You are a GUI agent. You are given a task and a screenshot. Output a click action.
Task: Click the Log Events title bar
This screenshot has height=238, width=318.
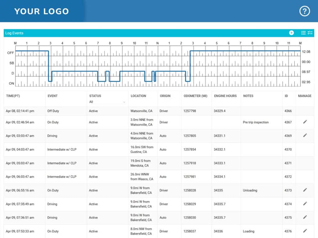tap(14, 33)
